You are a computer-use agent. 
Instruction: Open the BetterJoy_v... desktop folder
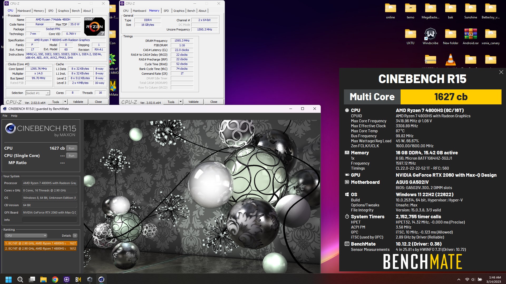click(490, 11)
